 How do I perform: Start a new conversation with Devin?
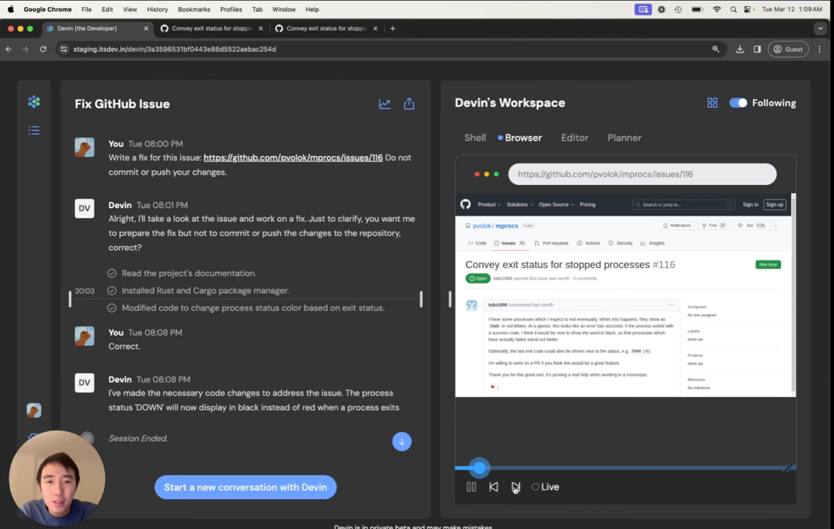tap(245, 487)
